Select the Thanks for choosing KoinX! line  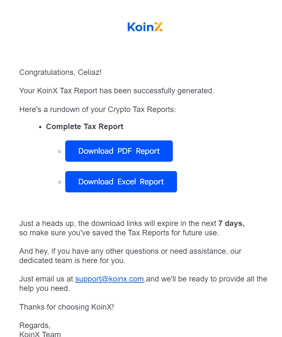[x=67, y=307]
